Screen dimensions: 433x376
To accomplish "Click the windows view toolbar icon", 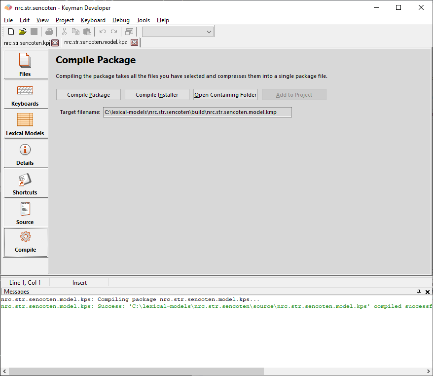I will pos(129,32).
